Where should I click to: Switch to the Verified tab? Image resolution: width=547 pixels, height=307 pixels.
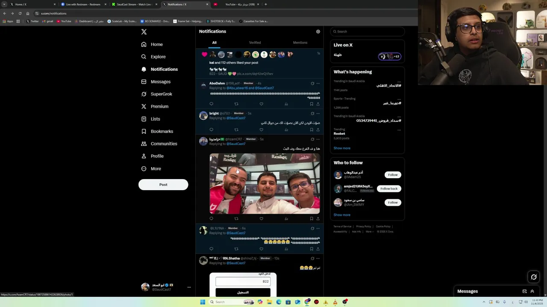click(255, 43)
